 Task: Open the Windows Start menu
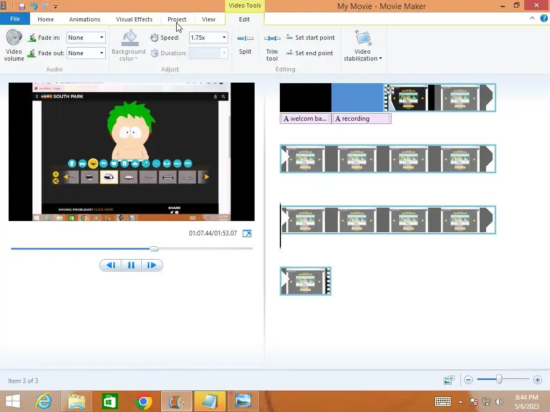point(13,401)
